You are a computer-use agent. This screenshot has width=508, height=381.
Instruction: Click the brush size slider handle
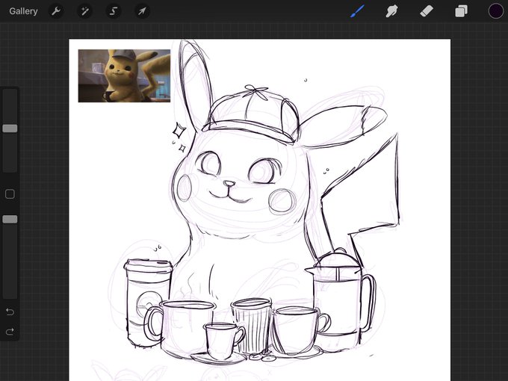click(10, 128)
